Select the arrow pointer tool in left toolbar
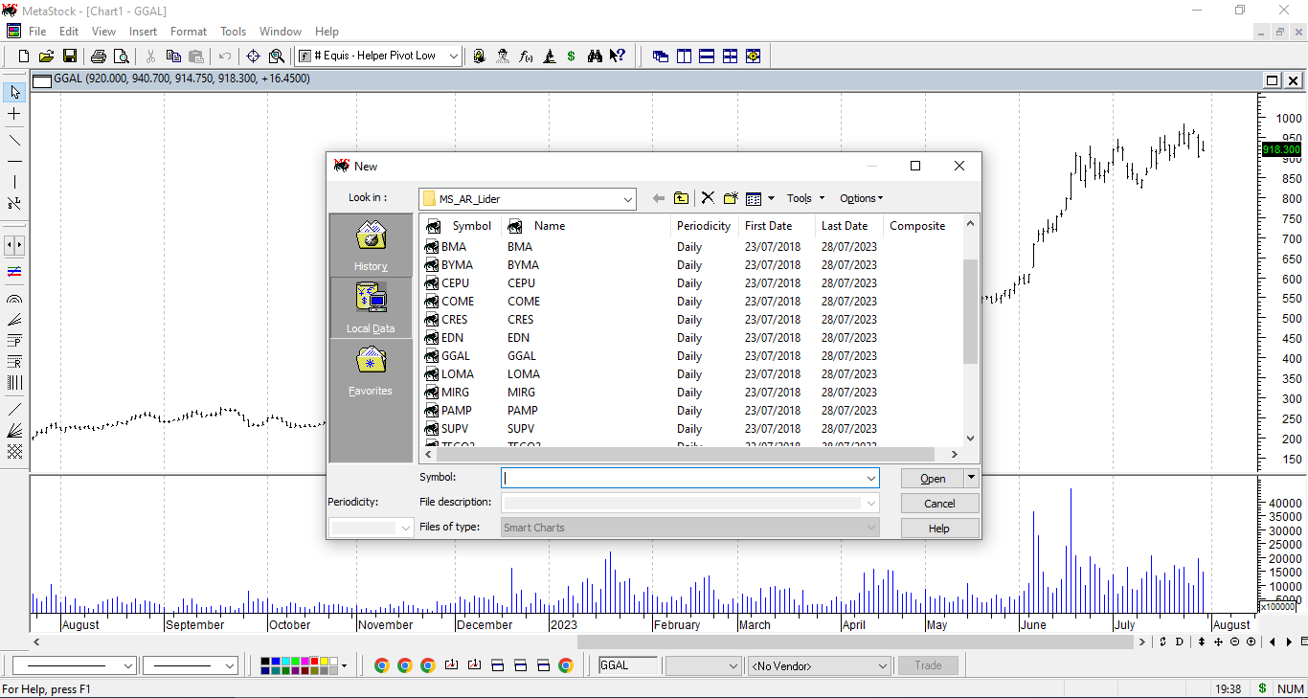The width and height of the screenshot is (1308, 698). point(14,92)
